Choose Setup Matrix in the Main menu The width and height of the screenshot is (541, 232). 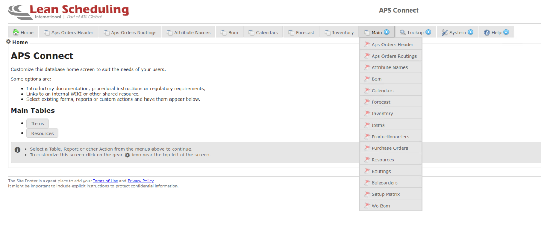pyautogui.click(x=386, y=194)
